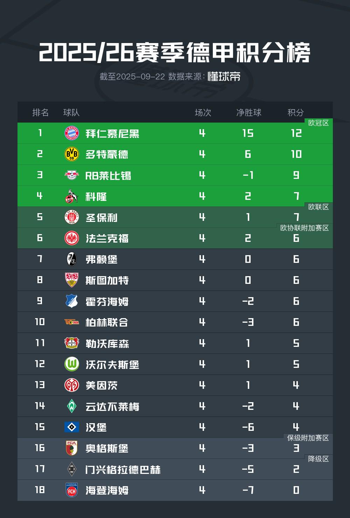
Task: Open the St. Pauli club badge
Action: (72, 217)
